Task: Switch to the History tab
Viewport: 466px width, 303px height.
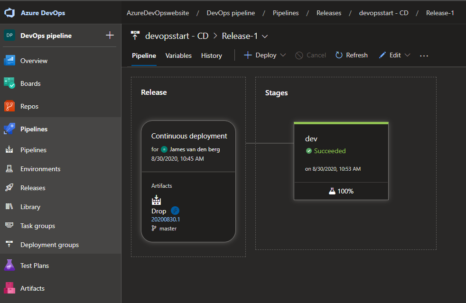Action: click(211, 55)
